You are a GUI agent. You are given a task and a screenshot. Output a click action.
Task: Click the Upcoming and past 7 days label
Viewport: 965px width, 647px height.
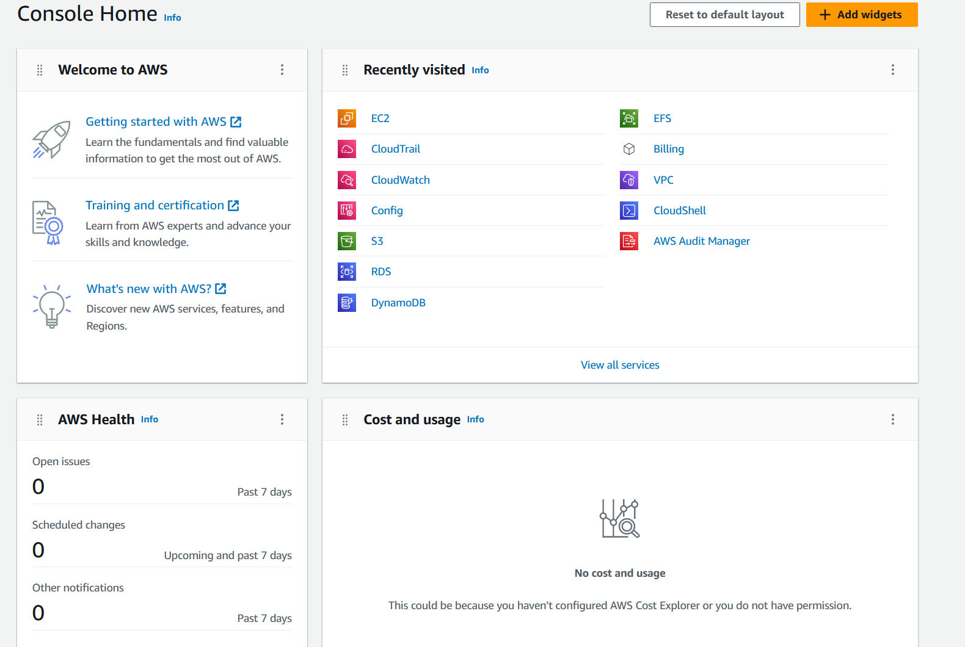click(x=228, y=555)
